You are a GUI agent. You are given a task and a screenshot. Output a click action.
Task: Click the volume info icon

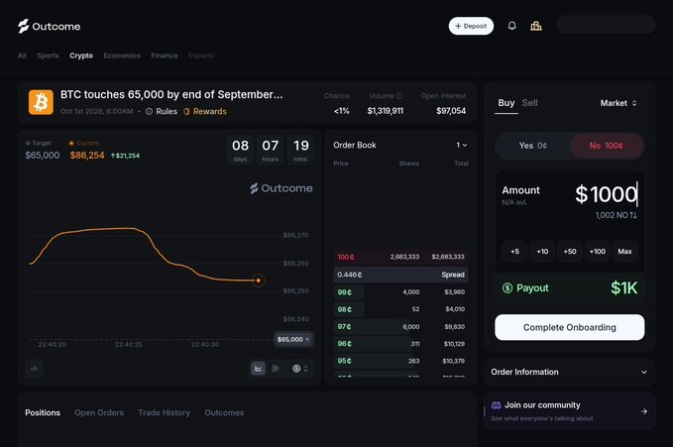pyautogui.click(x=399, y=96)
